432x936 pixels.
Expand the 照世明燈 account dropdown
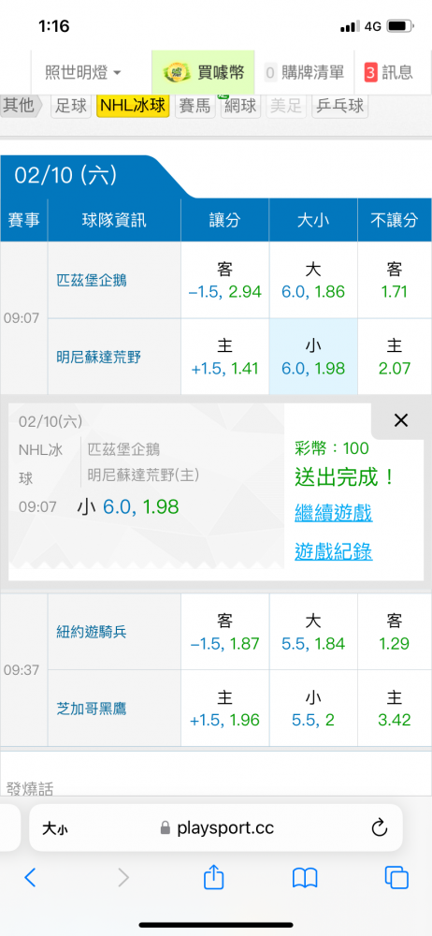tap(83, 73)
